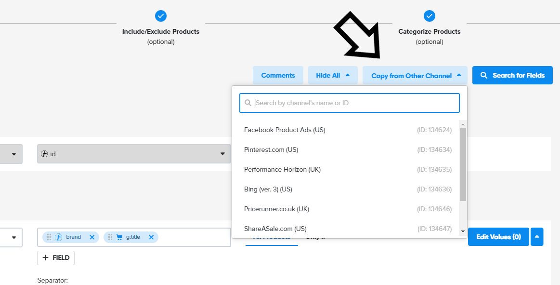Viewport: 560px width, 285px height.
Task: Open the arrow menu beside Edit Values
Action: [x=537, y=237]
